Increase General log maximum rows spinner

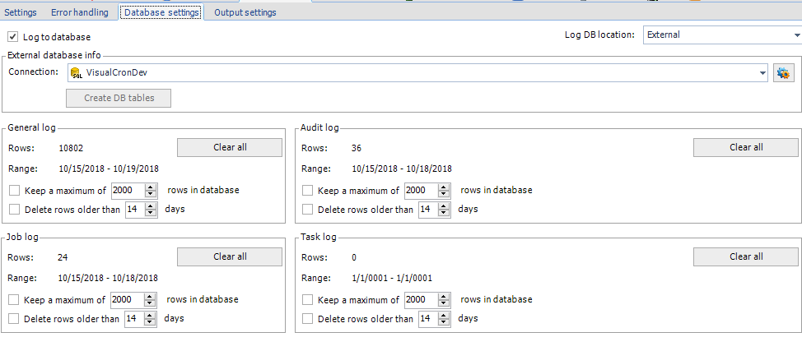[150, 187]
